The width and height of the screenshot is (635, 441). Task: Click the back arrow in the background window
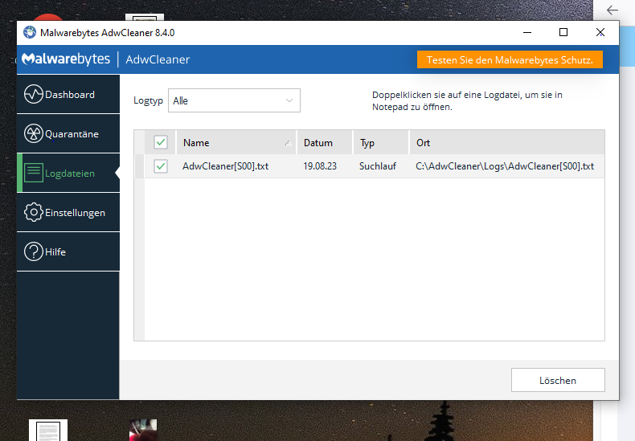tap(612, 10)
